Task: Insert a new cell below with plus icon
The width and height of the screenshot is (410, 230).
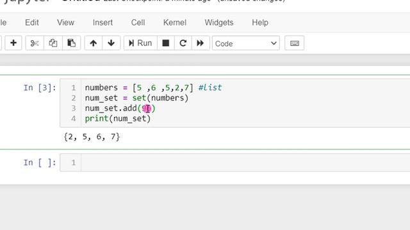Action: (x=13, y=43)
